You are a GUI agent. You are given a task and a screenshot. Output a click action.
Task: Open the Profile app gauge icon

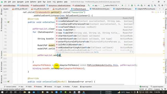pos(138,5)
